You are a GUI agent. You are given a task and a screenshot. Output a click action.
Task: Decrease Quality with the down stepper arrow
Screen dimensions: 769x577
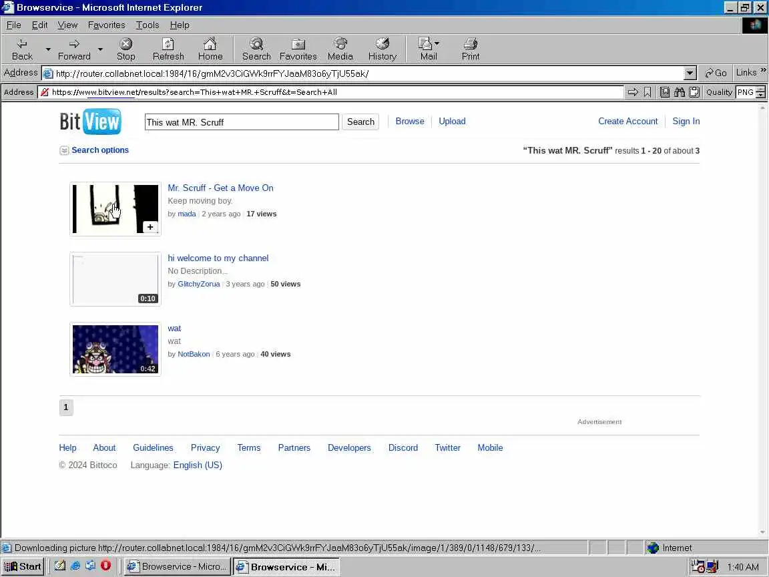coord(761,95)
